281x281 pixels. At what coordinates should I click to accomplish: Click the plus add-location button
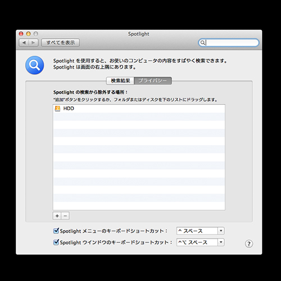(57, 216)
